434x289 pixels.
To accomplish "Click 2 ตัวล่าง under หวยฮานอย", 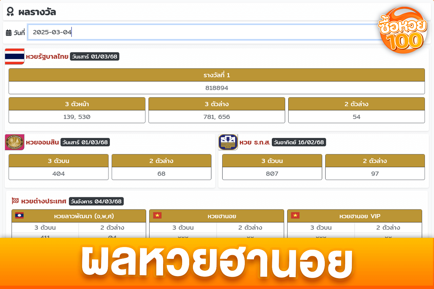I will [x=250, y=227].
